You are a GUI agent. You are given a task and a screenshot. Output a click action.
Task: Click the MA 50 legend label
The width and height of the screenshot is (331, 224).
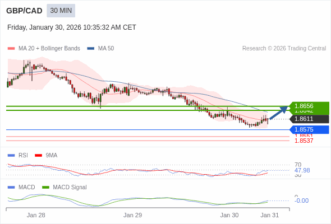(x=106, y=49)
